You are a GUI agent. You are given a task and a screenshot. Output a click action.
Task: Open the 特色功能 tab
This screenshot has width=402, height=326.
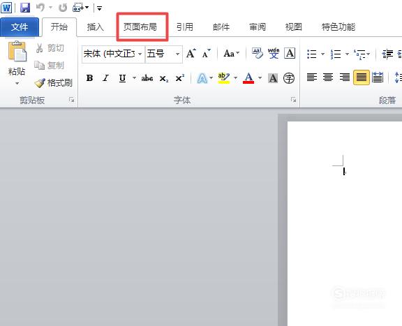coord(338,27)
